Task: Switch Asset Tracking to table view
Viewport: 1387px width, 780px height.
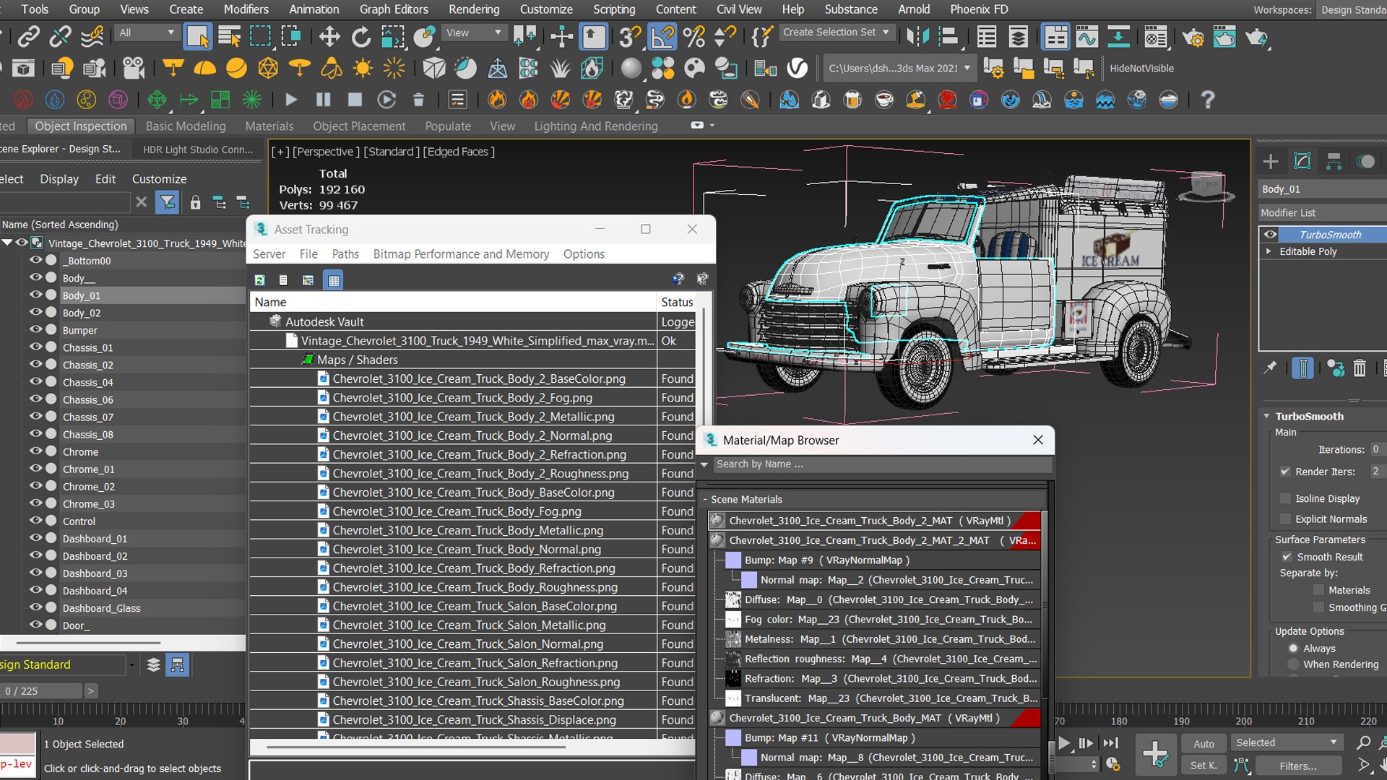Action: (334, 280)
